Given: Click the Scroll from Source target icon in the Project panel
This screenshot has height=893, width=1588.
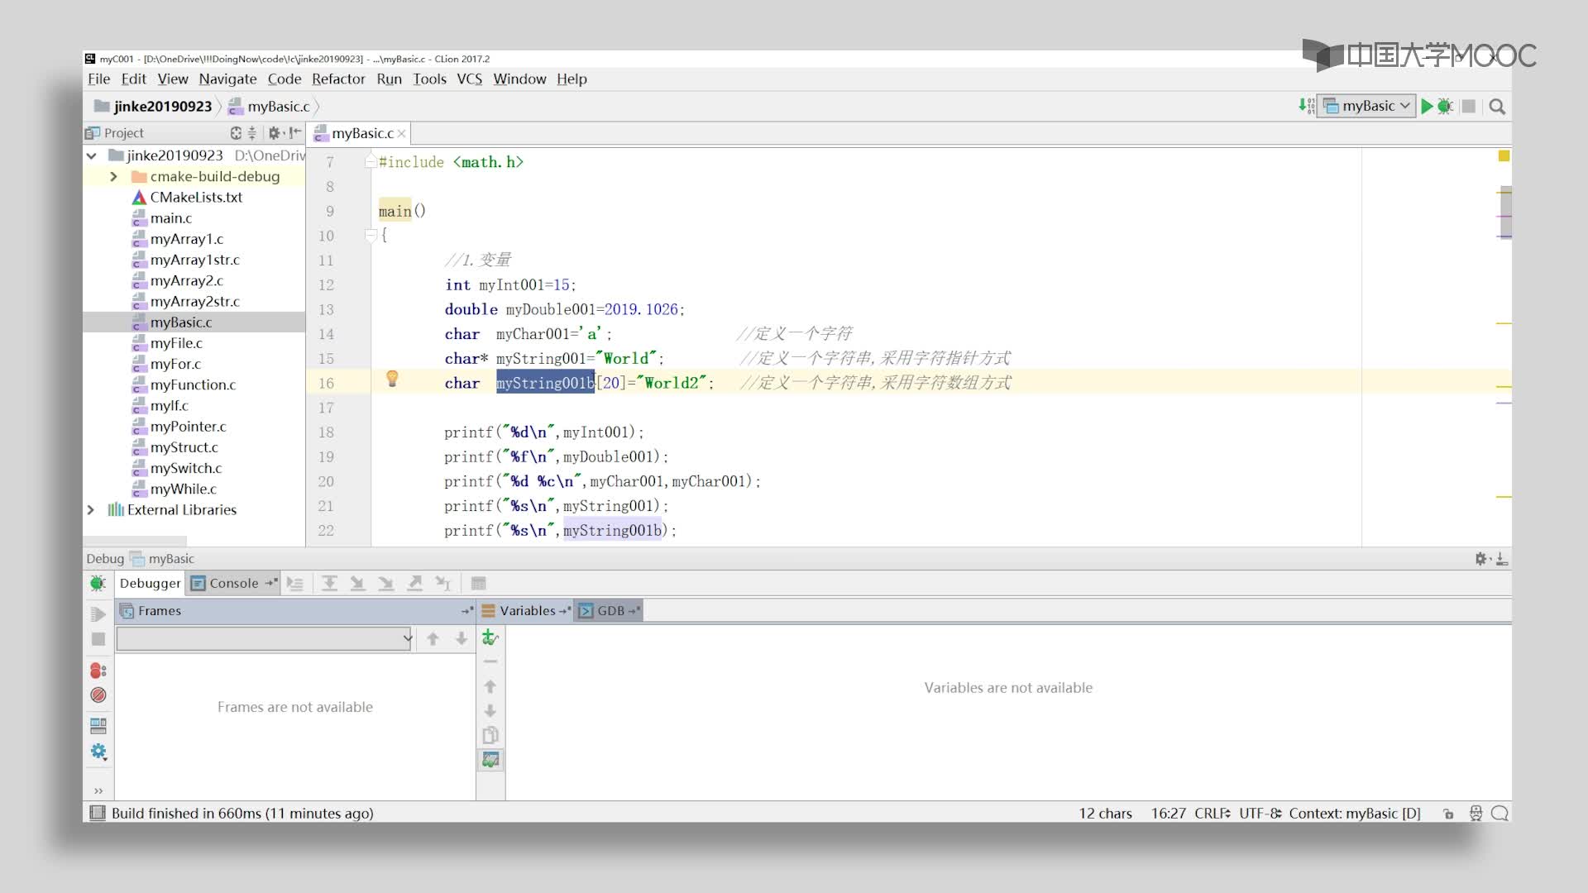Looking at the screenshot, I should click(x=236, y=133).
